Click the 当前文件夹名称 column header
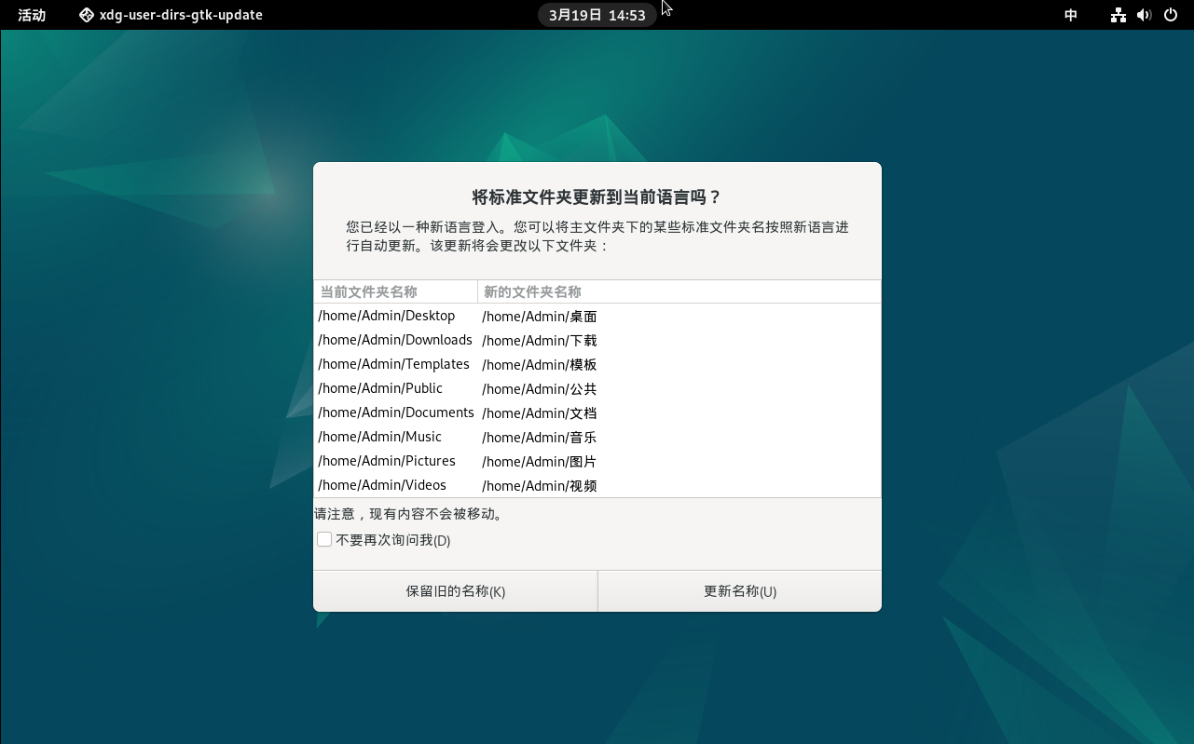The image size is (1194, 744). 396,292
